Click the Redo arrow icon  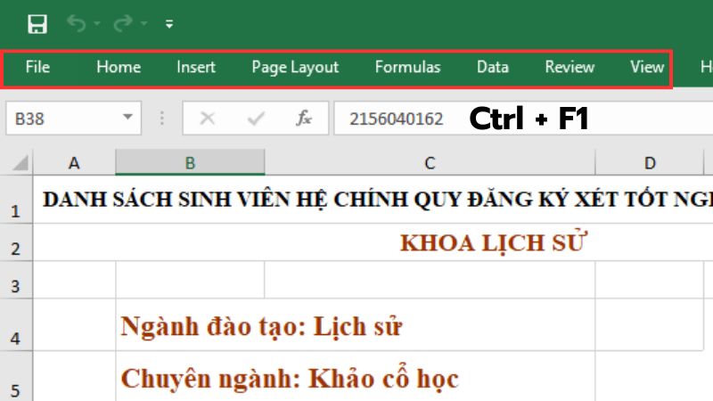tap(125, 24)
